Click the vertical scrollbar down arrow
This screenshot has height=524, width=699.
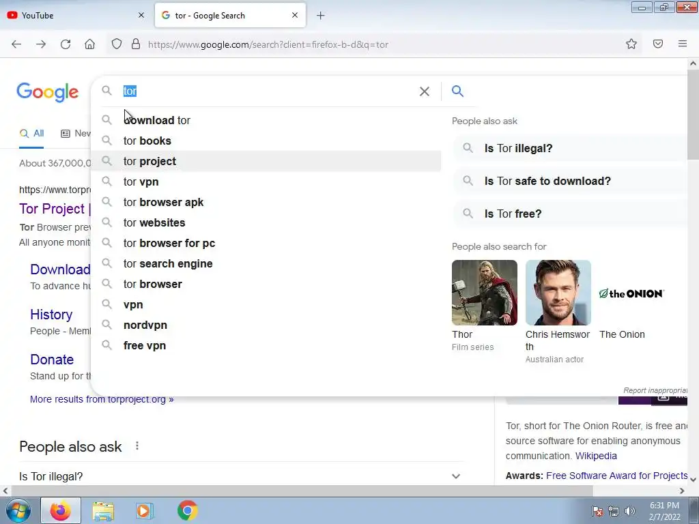pyautogui.click(x=694, y=480)
